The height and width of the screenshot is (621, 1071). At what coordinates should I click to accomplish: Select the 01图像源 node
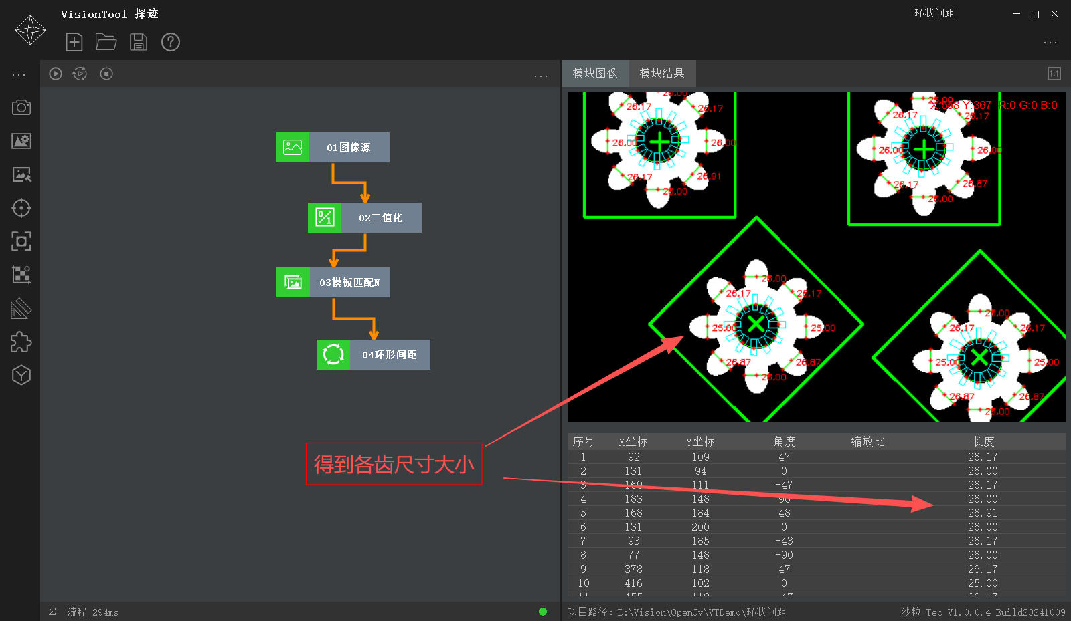(x=333, y=147)
